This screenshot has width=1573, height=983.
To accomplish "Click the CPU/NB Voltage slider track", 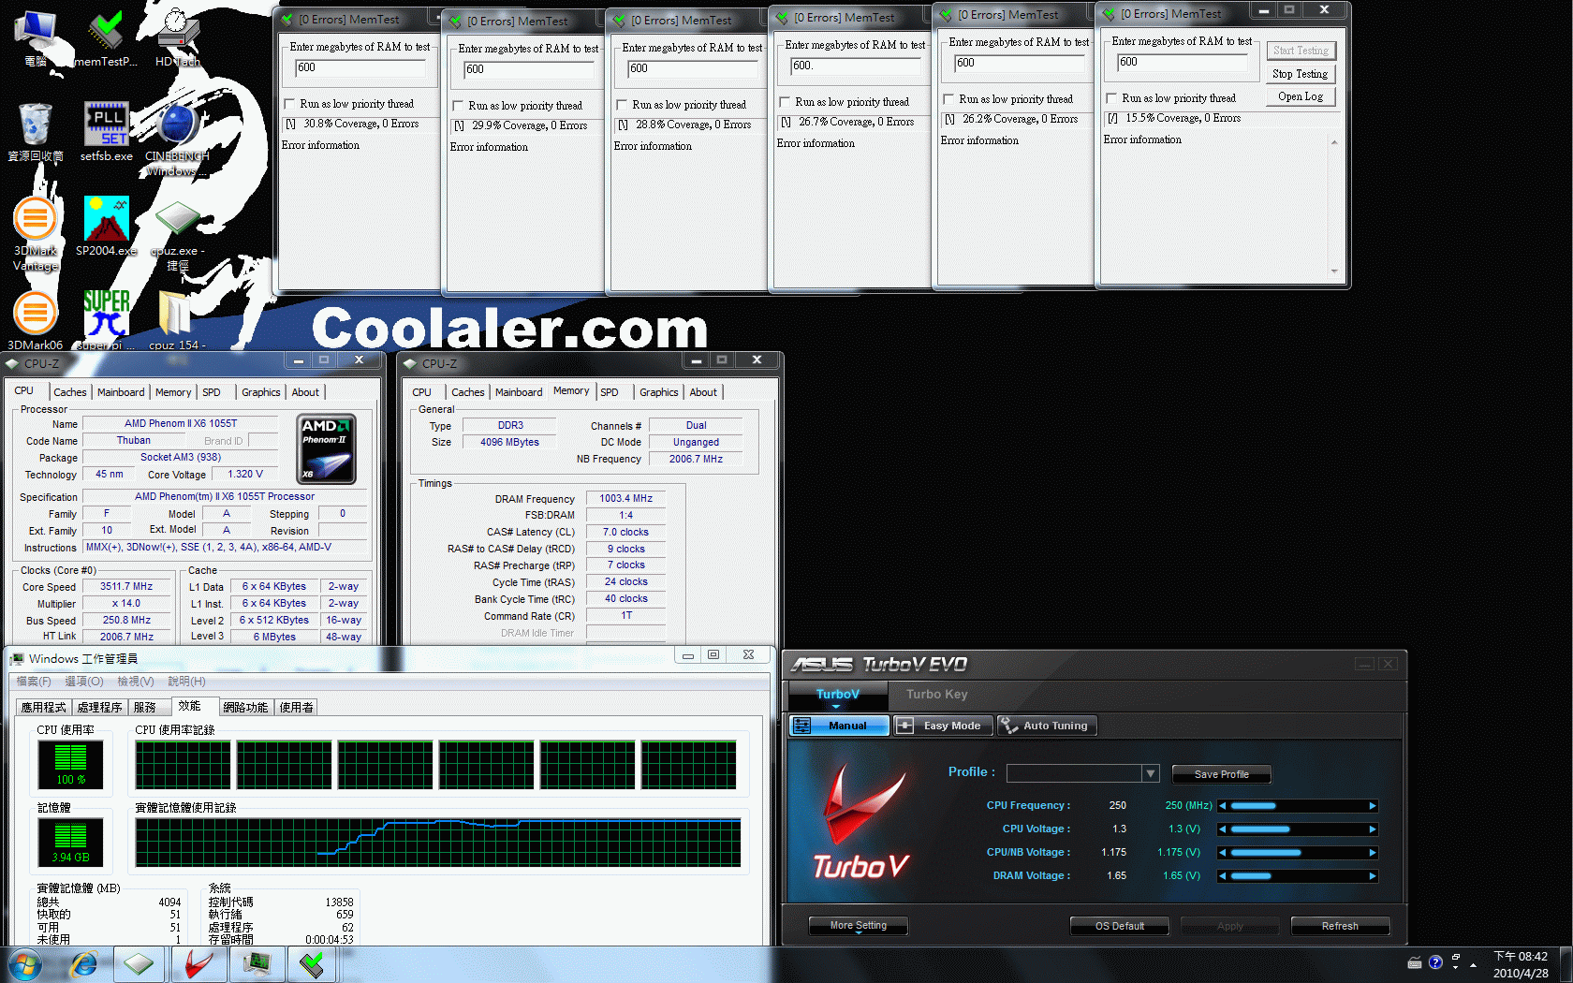I will tap(1298, 853).
